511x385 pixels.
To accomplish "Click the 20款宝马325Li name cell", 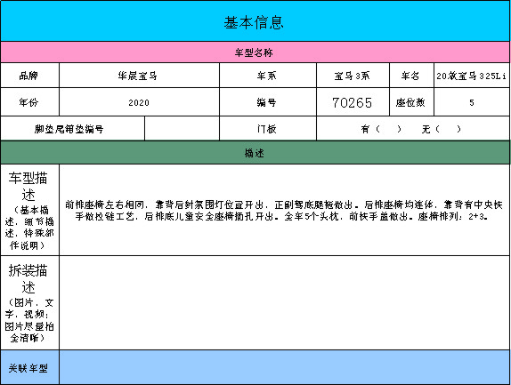I will click(472, 76).
